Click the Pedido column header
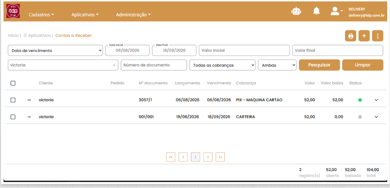The width and height of the screenshot is (390, 188). 117,83
